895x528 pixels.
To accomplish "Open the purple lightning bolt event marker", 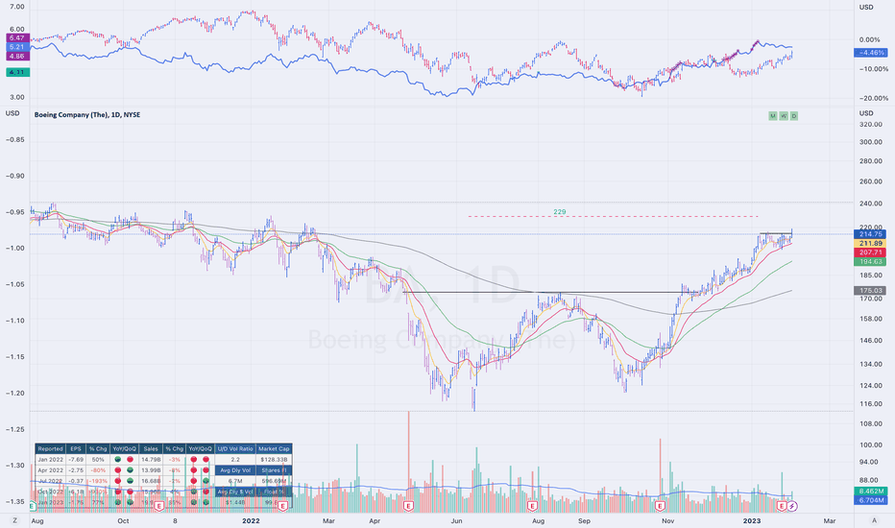I will tap(792, 506).
